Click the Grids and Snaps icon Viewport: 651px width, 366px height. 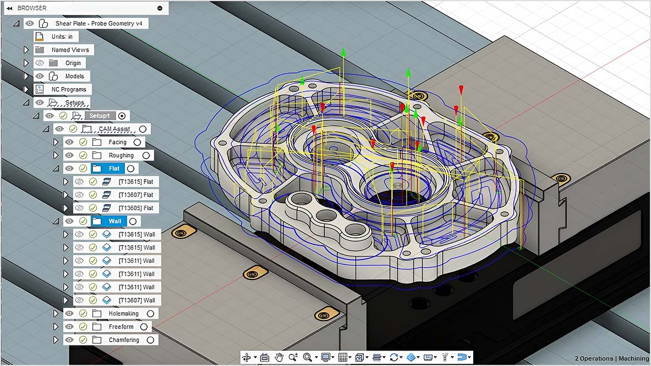342,357
